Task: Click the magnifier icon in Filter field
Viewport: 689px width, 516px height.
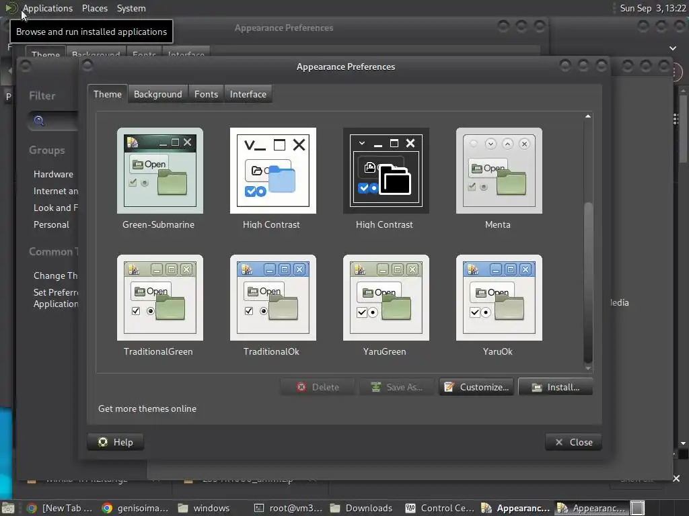Action: [38, 121]
